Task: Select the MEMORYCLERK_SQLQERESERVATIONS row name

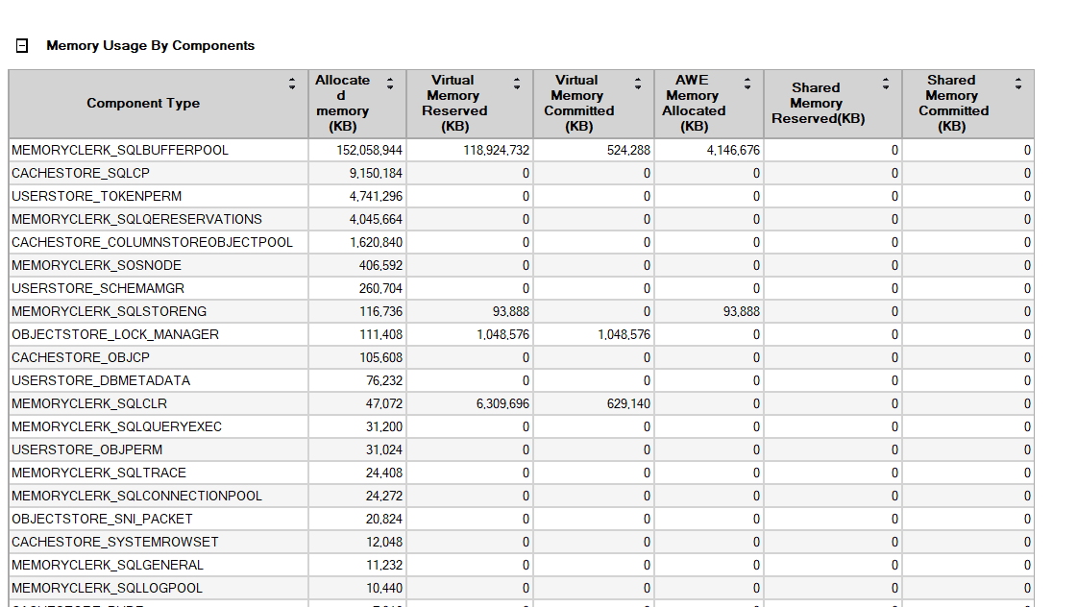Action: point(136,219)
